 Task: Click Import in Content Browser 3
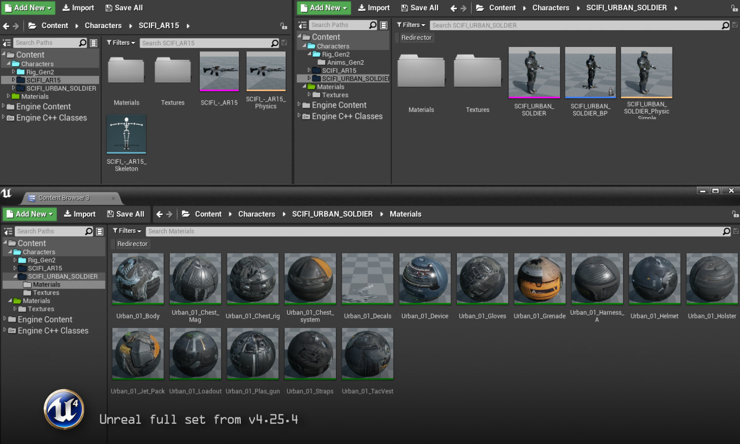(x=79, y=214)
